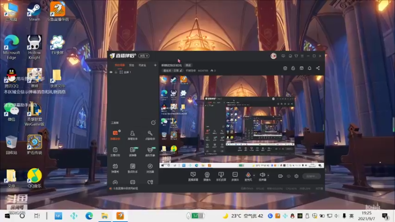Click the shirt skin icon in the title bar
This screenshot has width=395, height=222.
296,56
